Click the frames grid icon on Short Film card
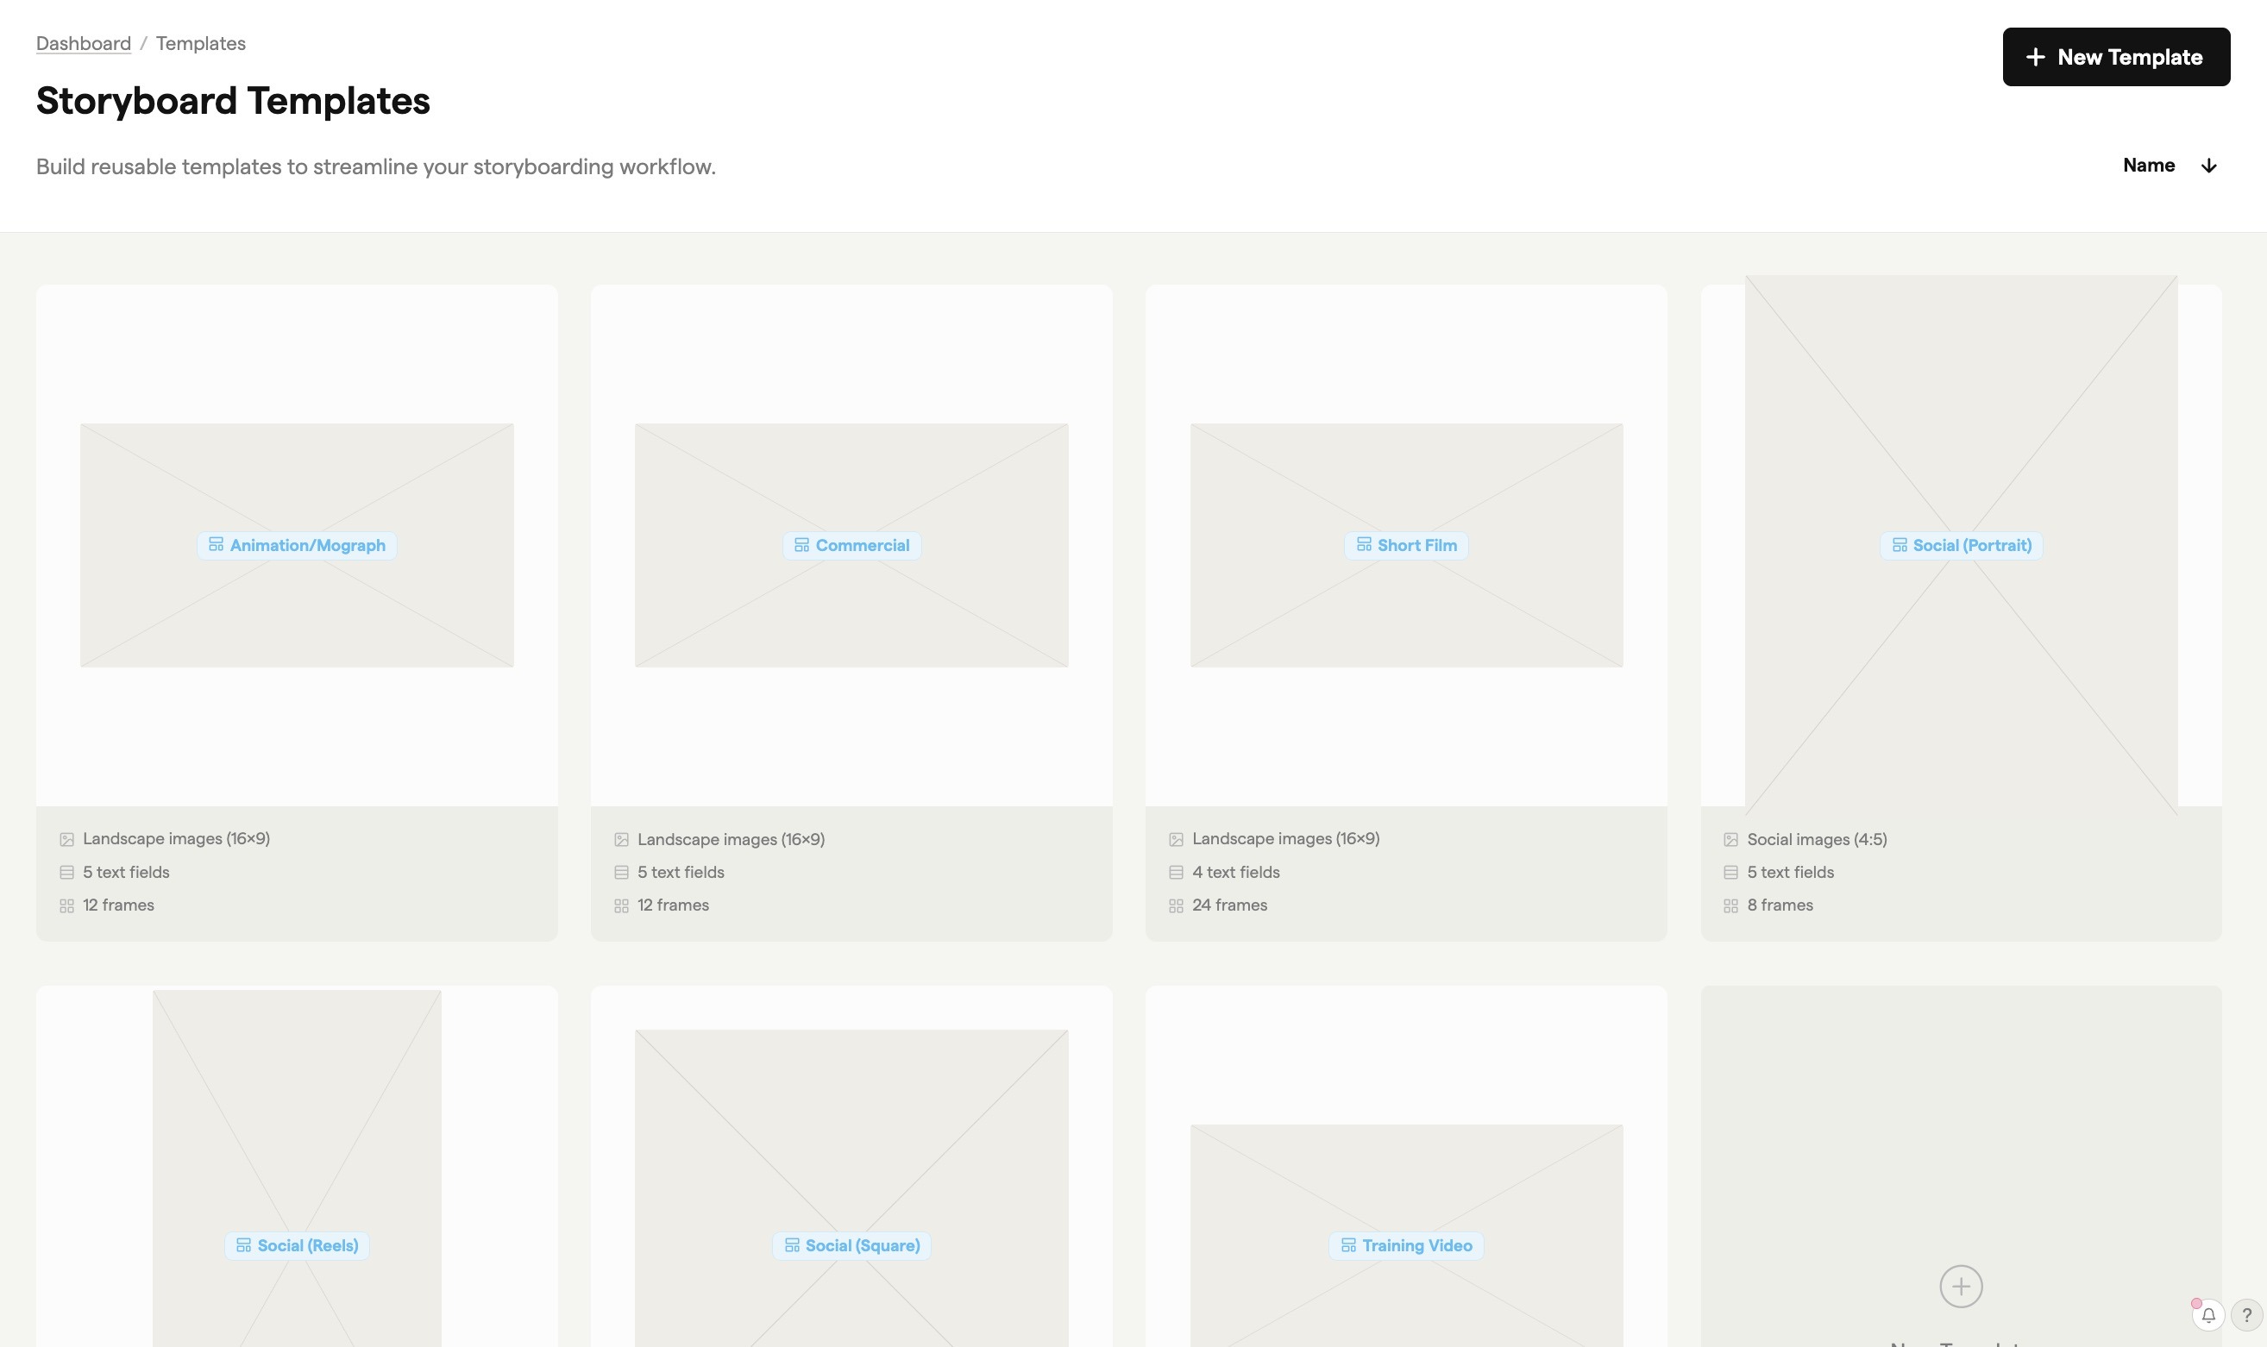Image resolution: width=2267 pixels, height=1347 pixels. (x=1176, y=905)
